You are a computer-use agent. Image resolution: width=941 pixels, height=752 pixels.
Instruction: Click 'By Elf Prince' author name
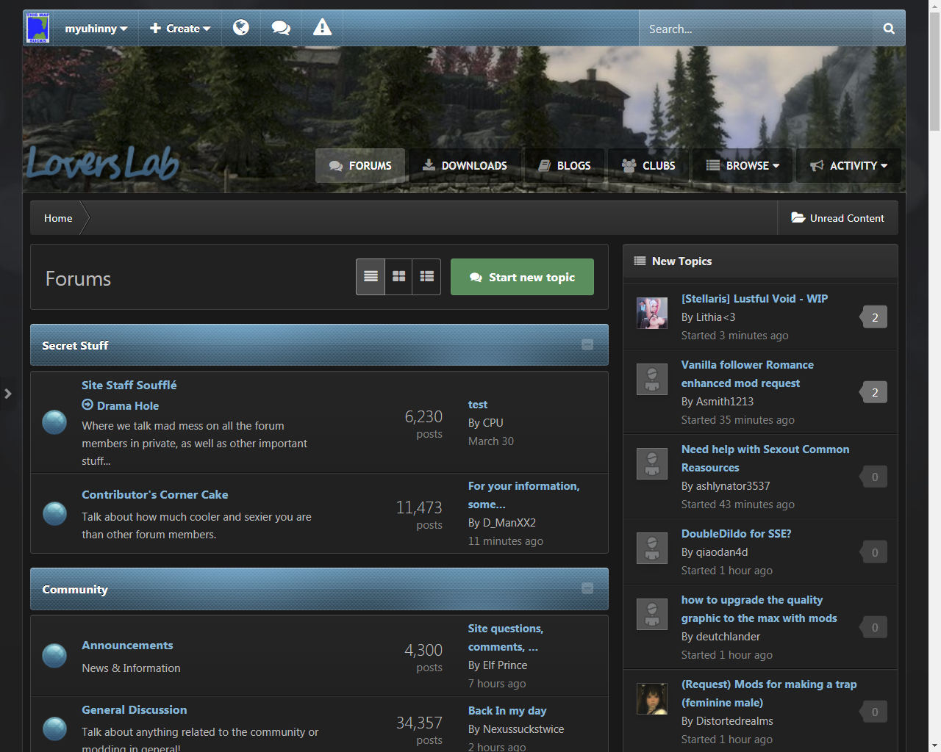coord(498,665)
